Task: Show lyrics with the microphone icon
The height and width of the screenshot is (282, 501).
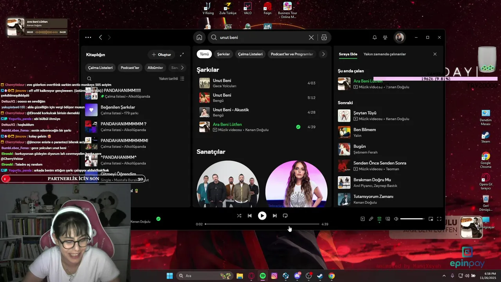Action: 371,219
